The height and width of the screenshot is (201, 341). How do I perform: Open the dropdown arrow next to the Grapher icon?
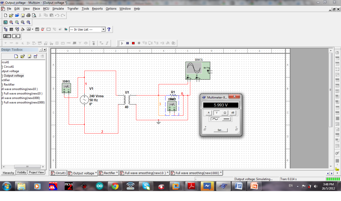coord(33,29)
